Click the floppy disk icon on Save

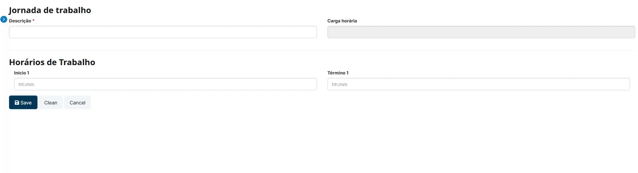[17, 103]
